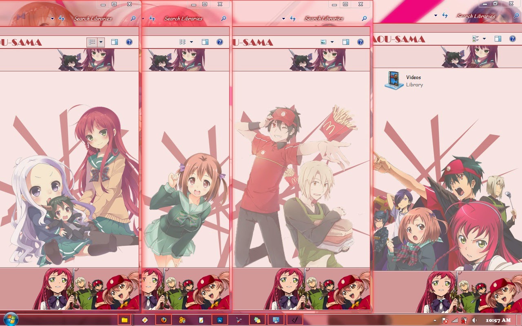Change view using second window's view button
The image size is (522, 326).
click(x=183, y=42)
